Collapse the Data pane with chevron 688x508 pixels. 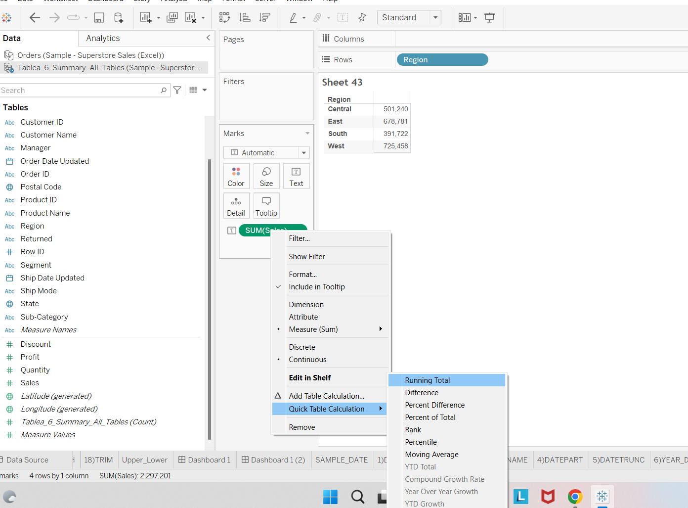(x=208, y=38)
